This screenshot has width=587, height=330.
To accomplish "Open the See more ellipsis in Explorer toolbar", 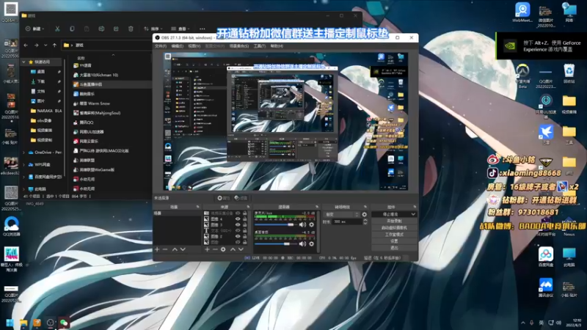I will click(x=203, y=29).
